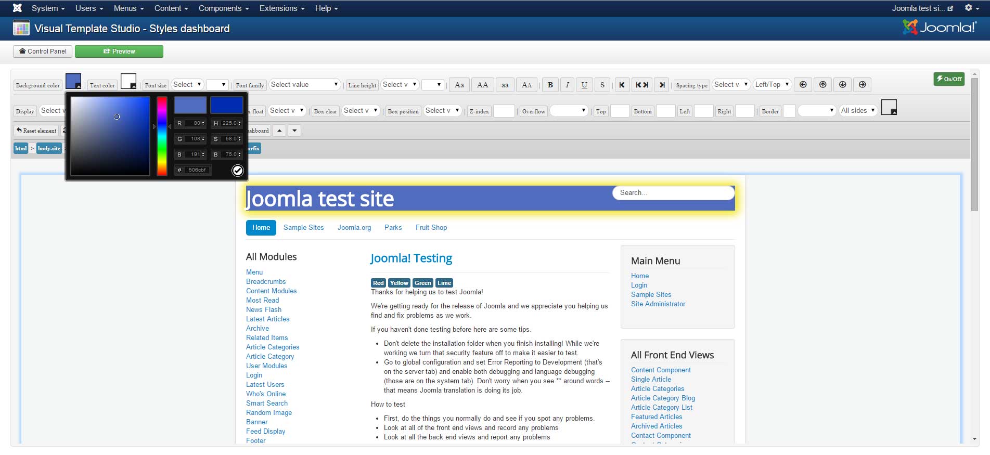This screenshot has width=990, height=455.
Task: Open the All sides border dropdown
Action: (858, 110)
